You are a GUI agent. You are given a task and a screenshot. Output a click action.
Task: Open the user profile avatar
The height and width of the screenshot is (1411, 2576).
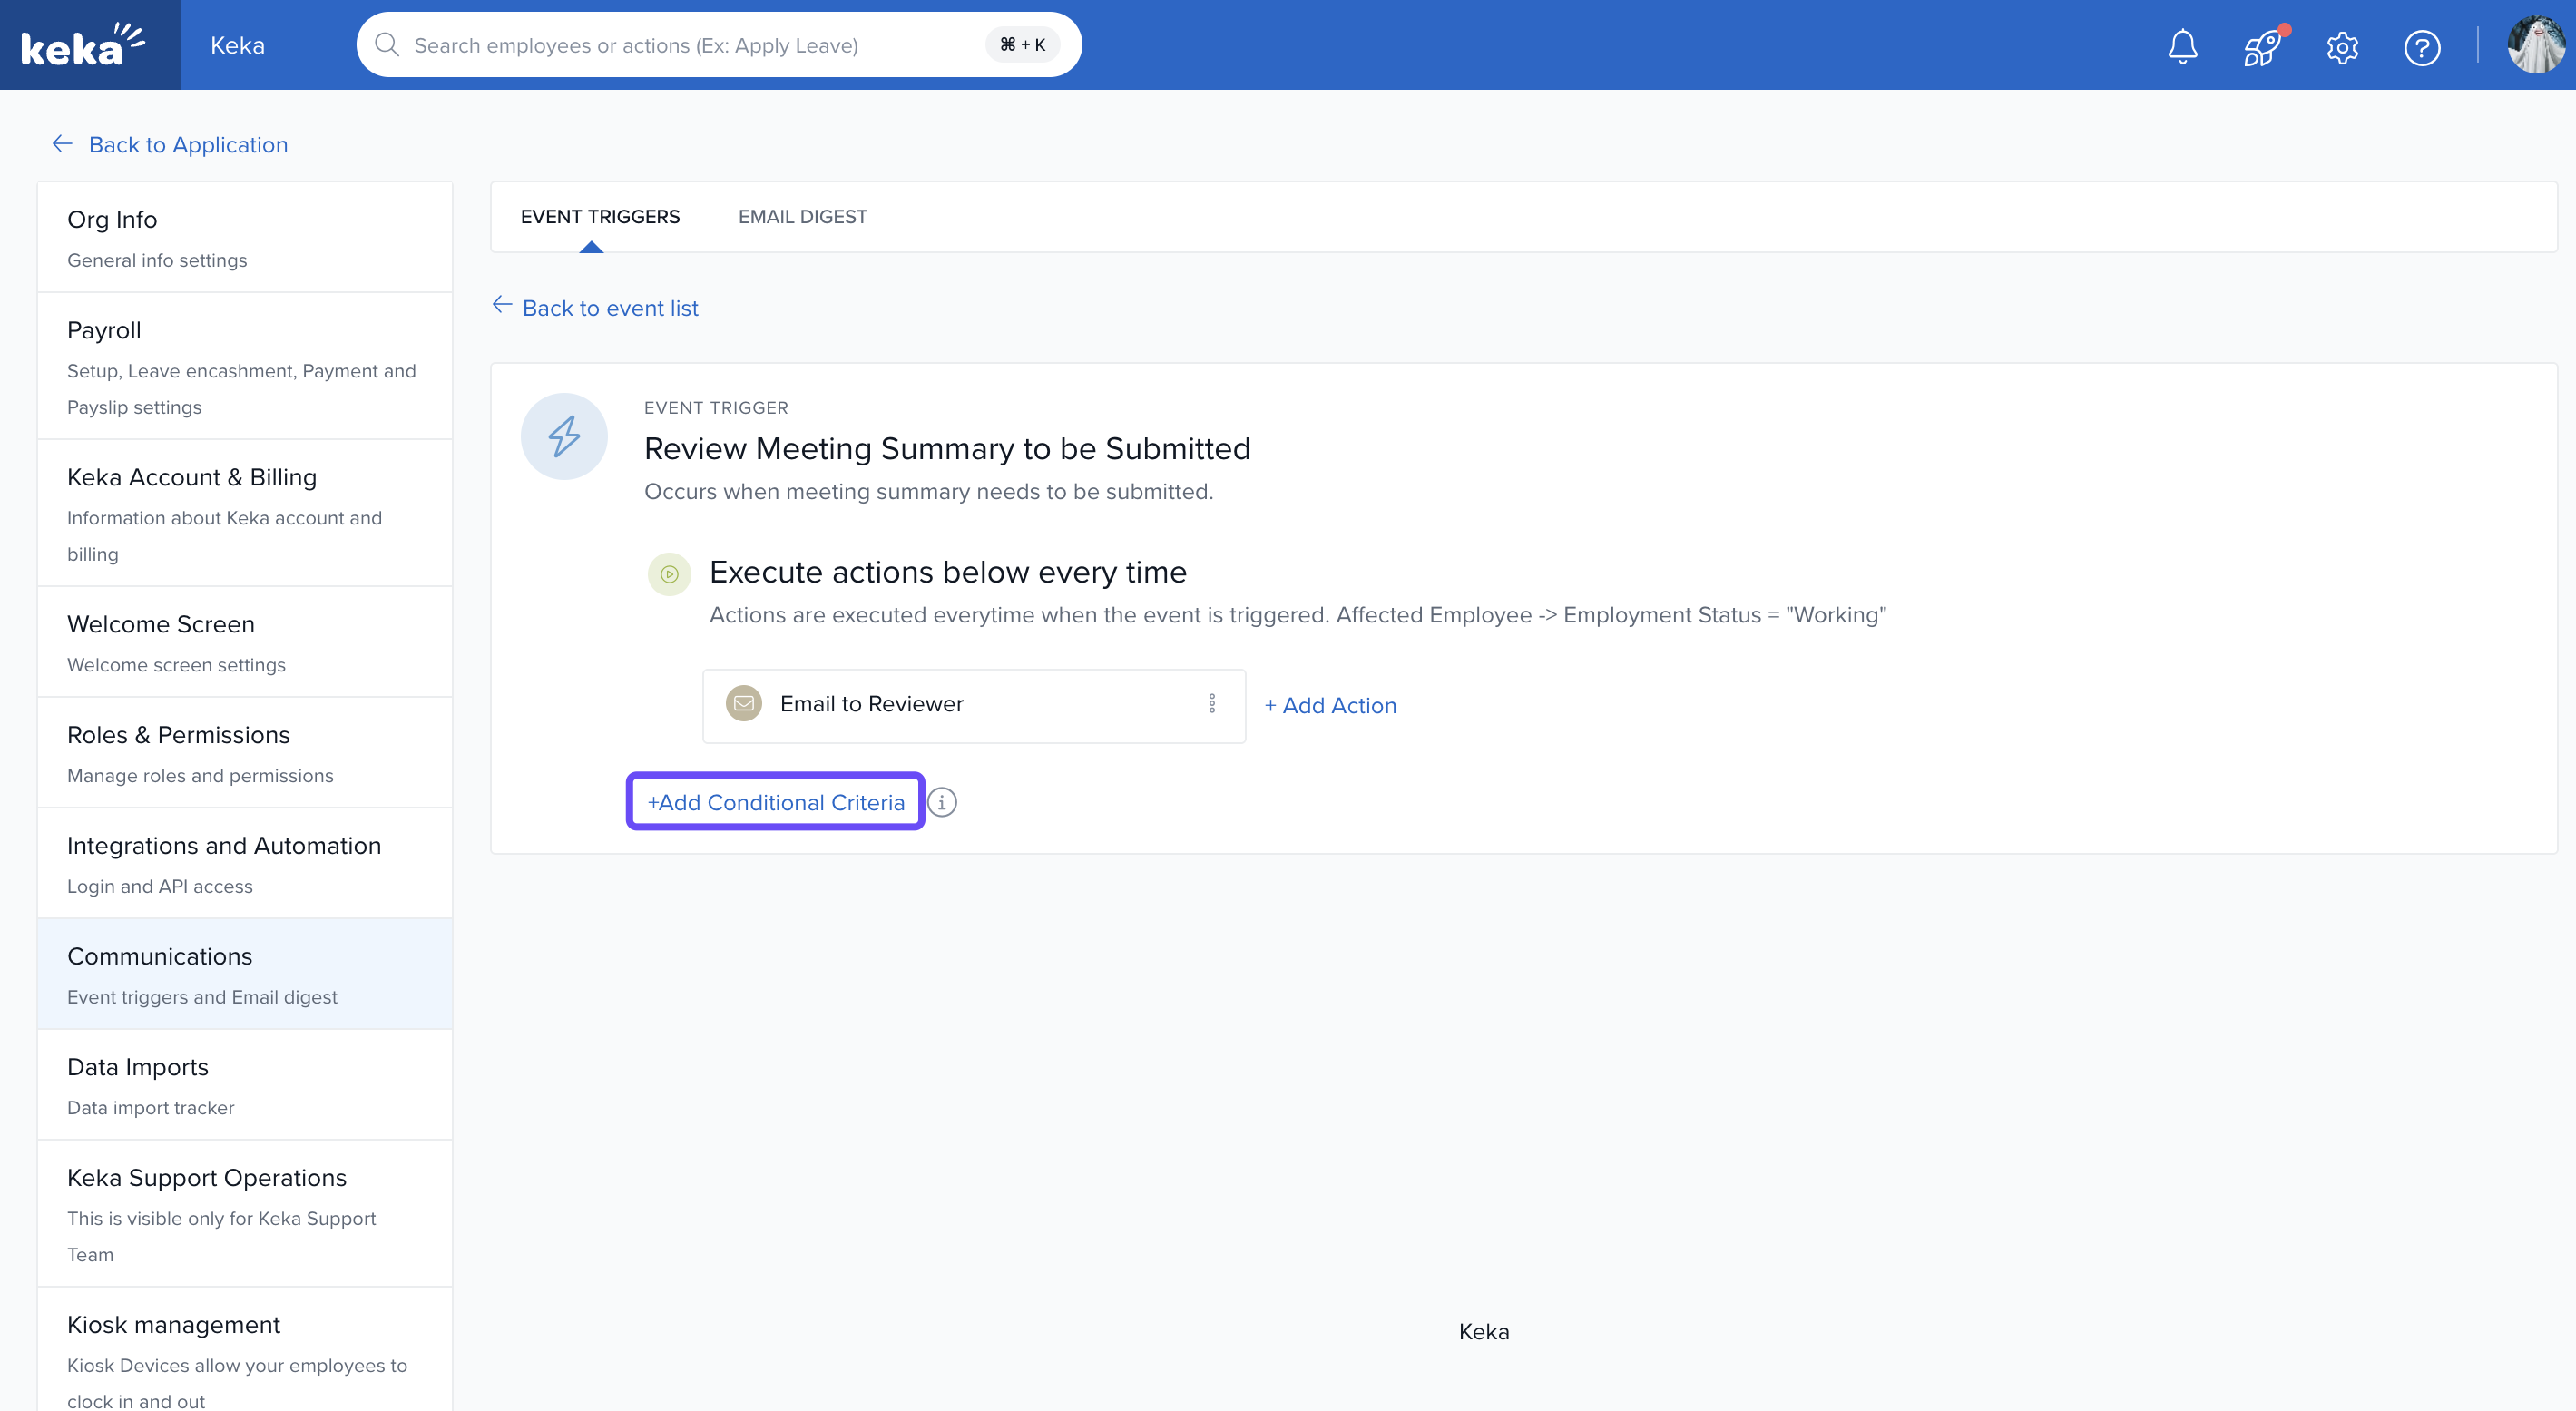coord(2535,45)
